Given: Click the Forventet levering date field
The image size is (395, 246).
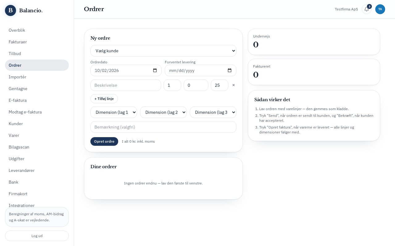Looking at the screenshot, I should pyautogui.click(x=201, y=70).
